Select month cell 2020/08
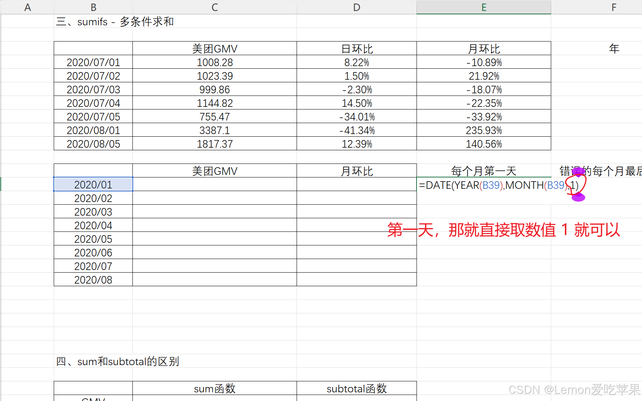642x401 pixels. point(93,279)
